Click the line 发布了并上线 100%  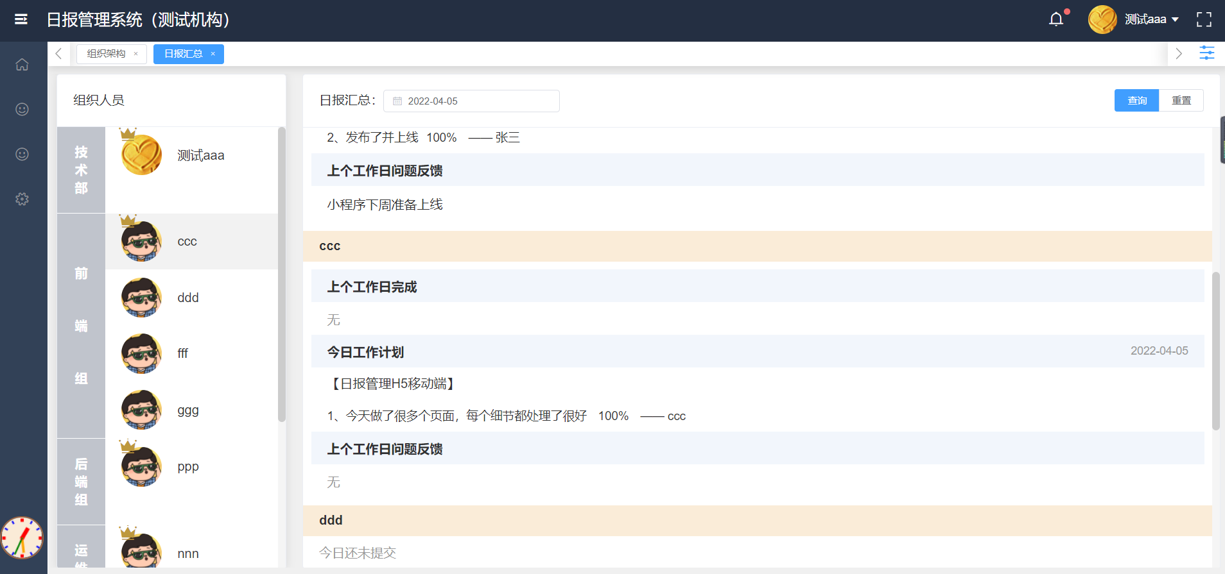pyautogui.click(x=423, y=137)
